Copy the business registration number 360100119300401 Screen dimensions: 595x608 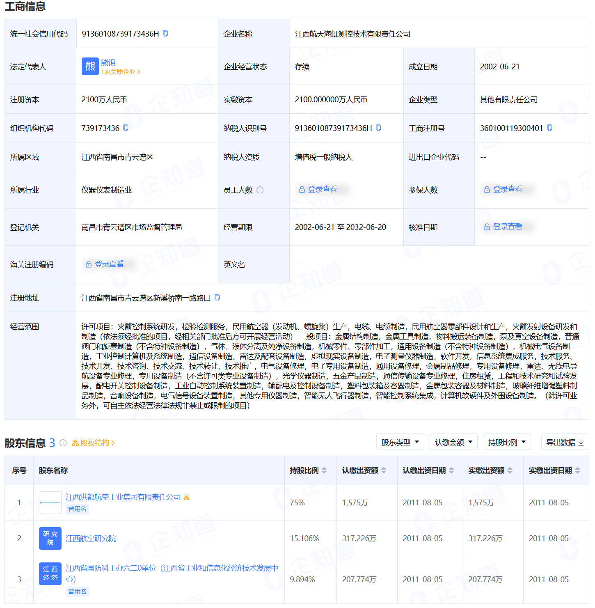coord(550,128)
